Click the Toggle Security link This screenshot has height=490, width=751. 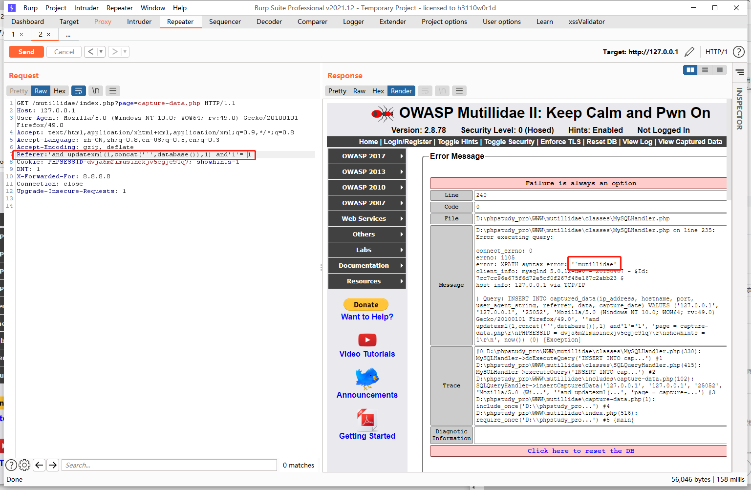click(x=509, y=142)
